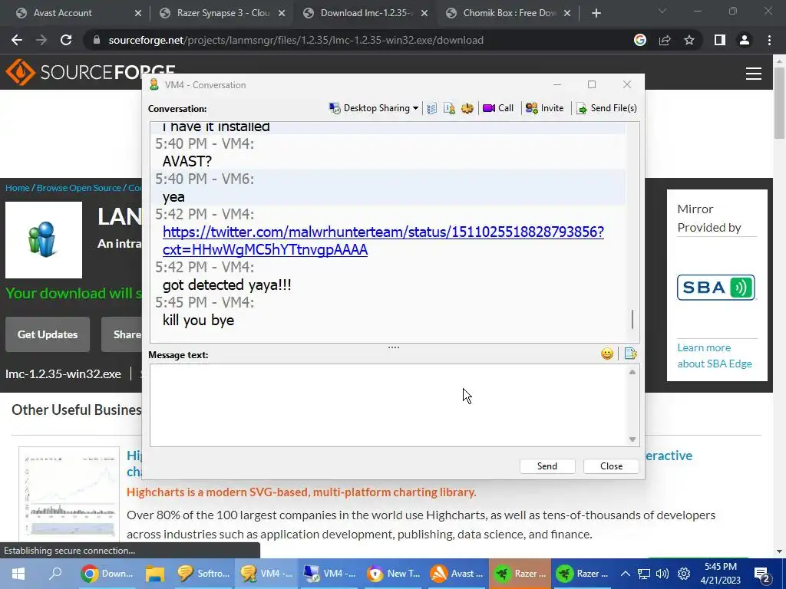Click the brown palette icon in conversation toolbar
The height and width of the screenshot is (589, 786).
pos(467,108)
